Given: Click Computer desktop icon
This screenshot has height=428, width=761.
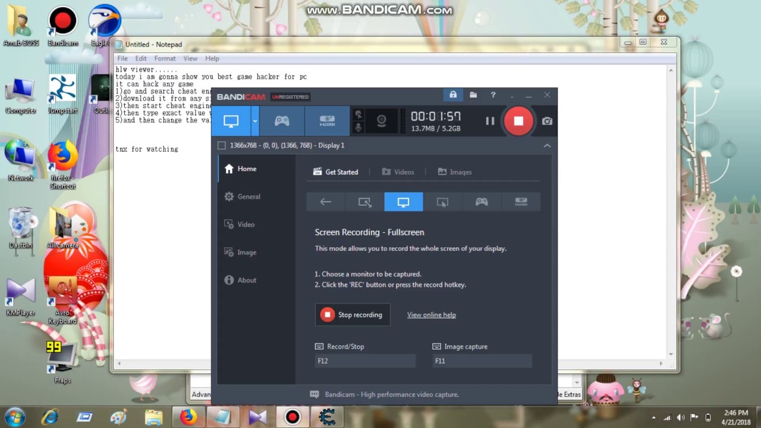Looking at the screenshot, I should coord(21,96).
